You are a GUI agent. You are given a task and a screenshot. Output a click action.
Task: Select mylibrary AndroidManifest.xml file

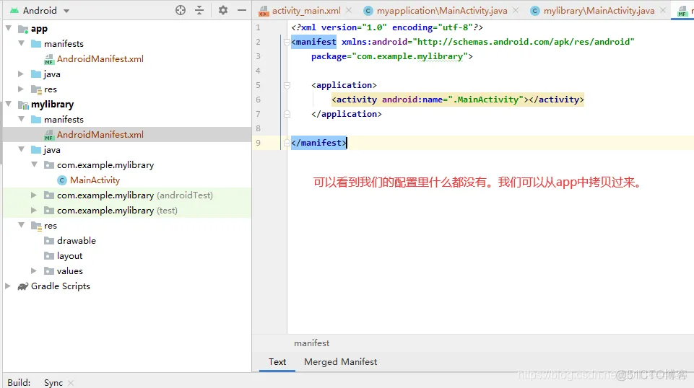(100, 135)
